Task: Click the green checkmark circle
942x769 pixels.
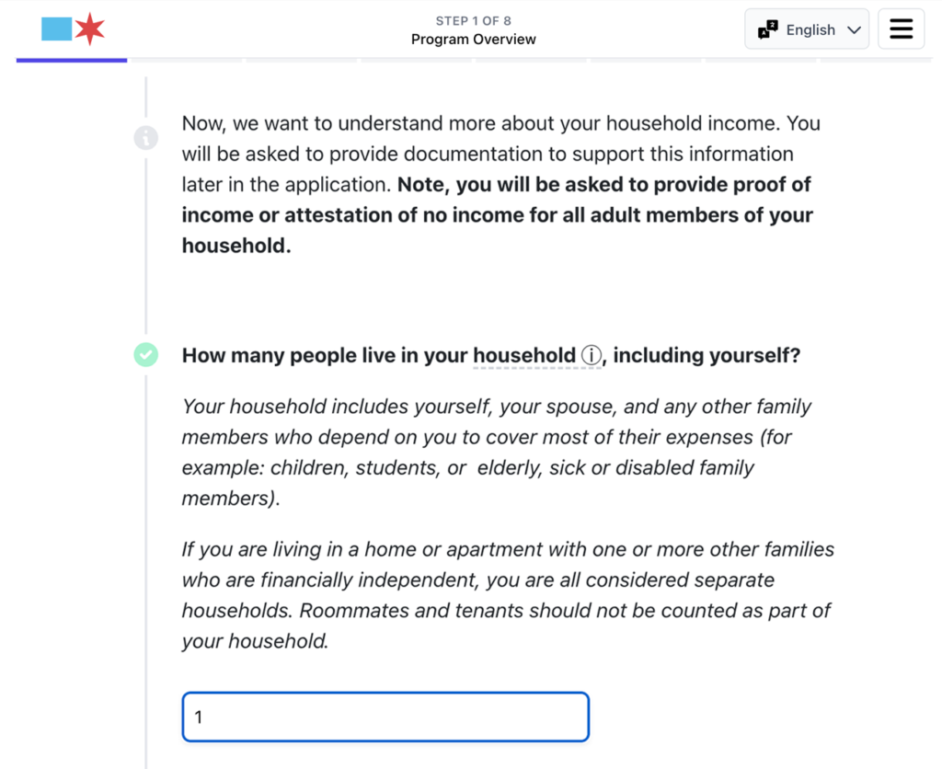Action: coord(145,354)
